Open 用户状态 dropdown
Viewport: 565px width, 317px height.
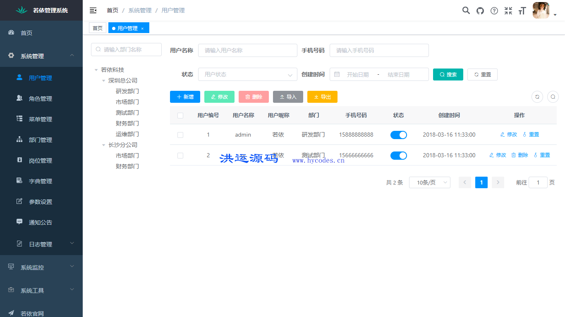248,74
